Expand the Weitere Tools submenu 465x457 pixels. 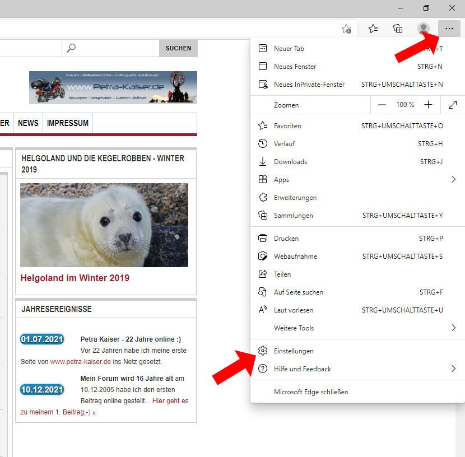pos(453,328)
